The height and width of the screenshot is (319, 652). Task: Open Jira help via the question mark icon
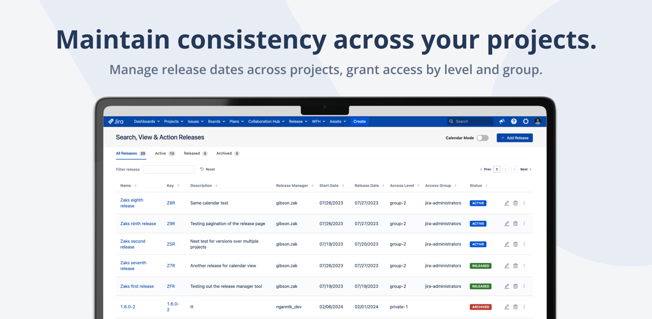(513, 121)
